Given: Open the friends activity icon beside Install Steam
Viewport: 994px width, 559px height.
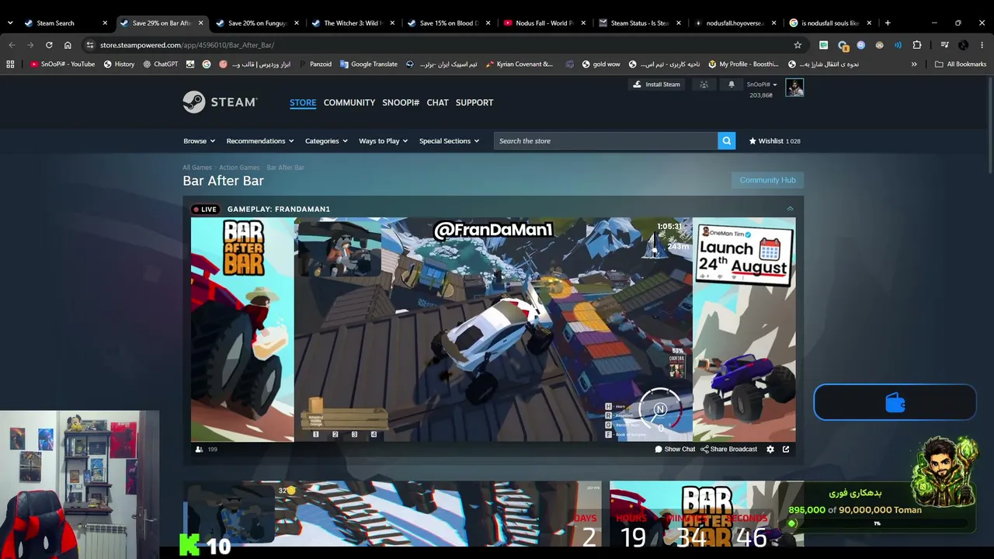Looking at the screenshot, I should [x=704, y=84].
